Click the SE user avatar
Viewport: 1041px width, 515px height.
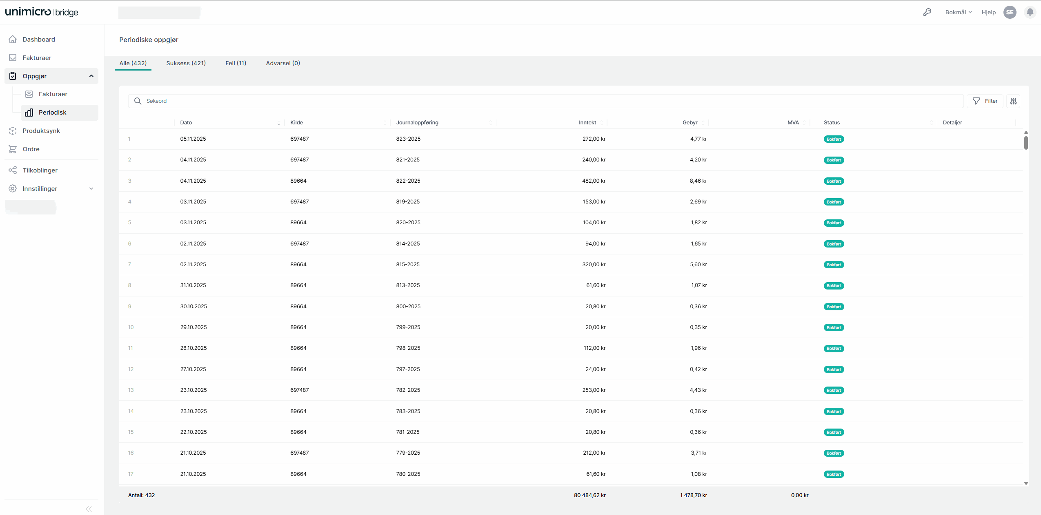click(1010, 12)
